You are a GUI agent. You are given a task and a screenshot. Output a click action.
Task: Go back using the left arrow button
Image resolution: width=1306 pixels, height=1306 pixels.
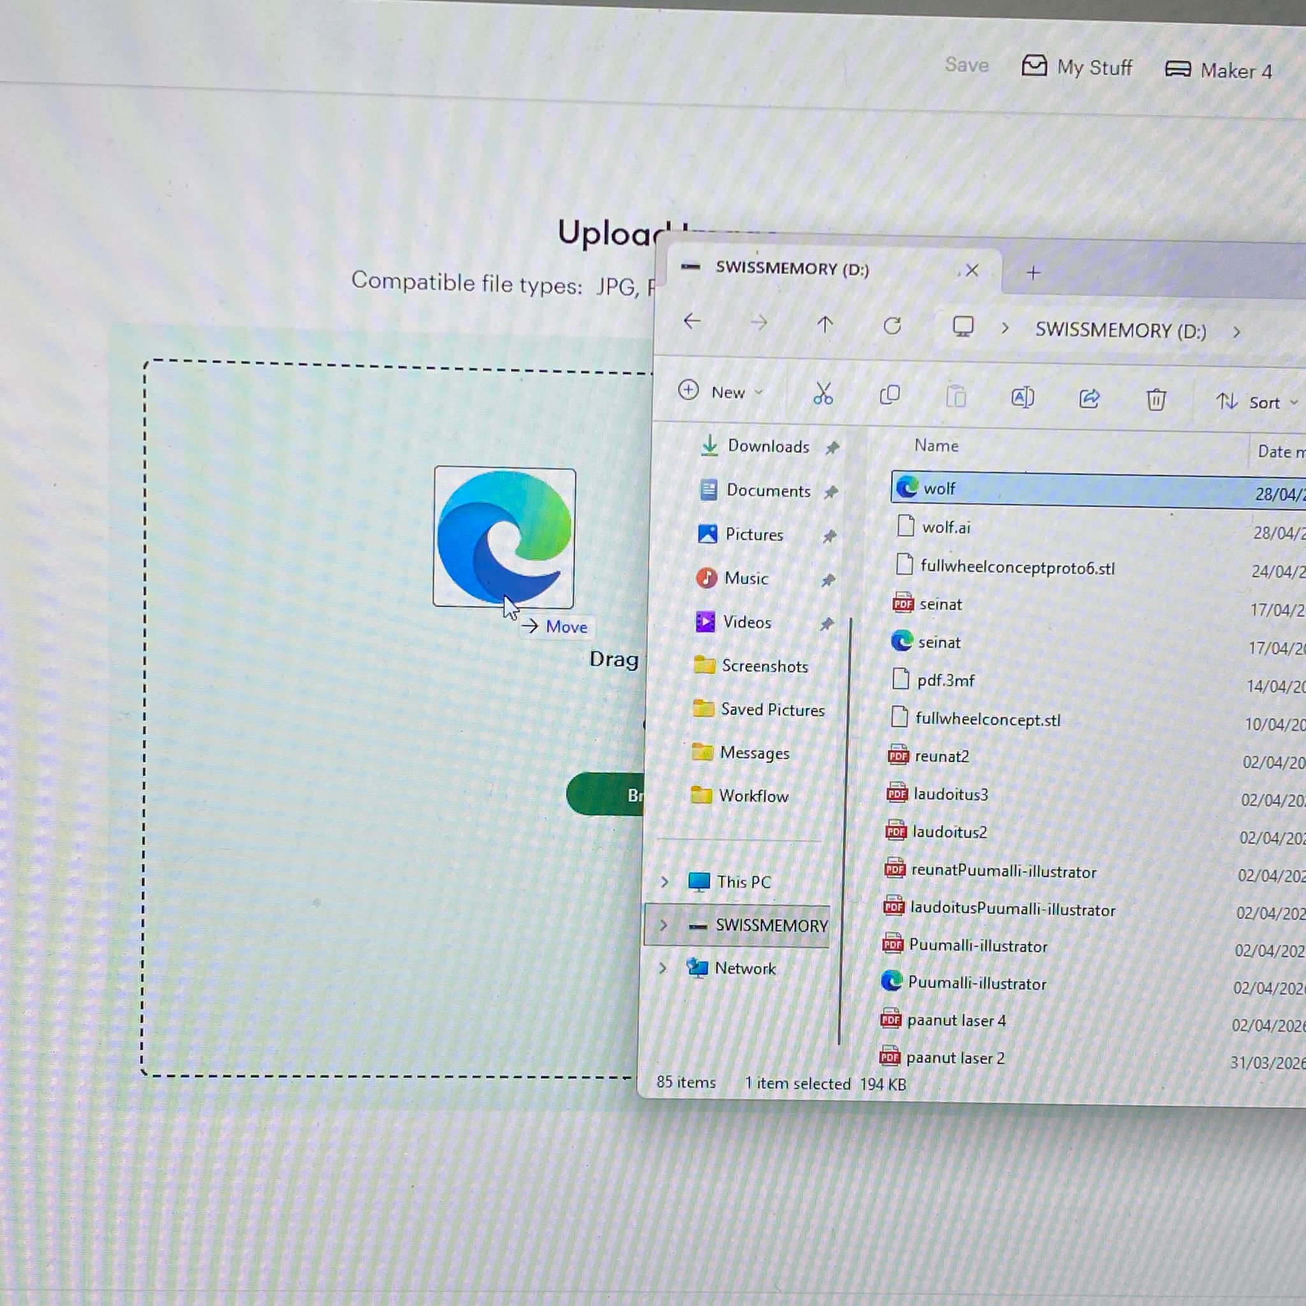click(692, 321)
